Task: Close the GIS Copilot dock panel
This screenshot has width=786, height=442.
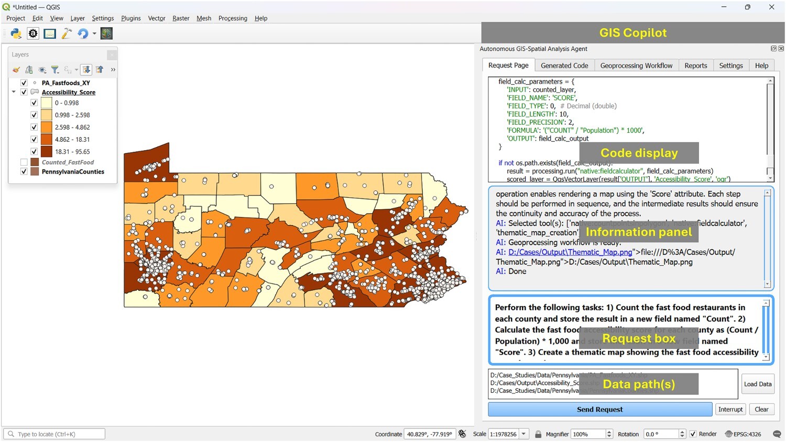Action: pos(781,49)
